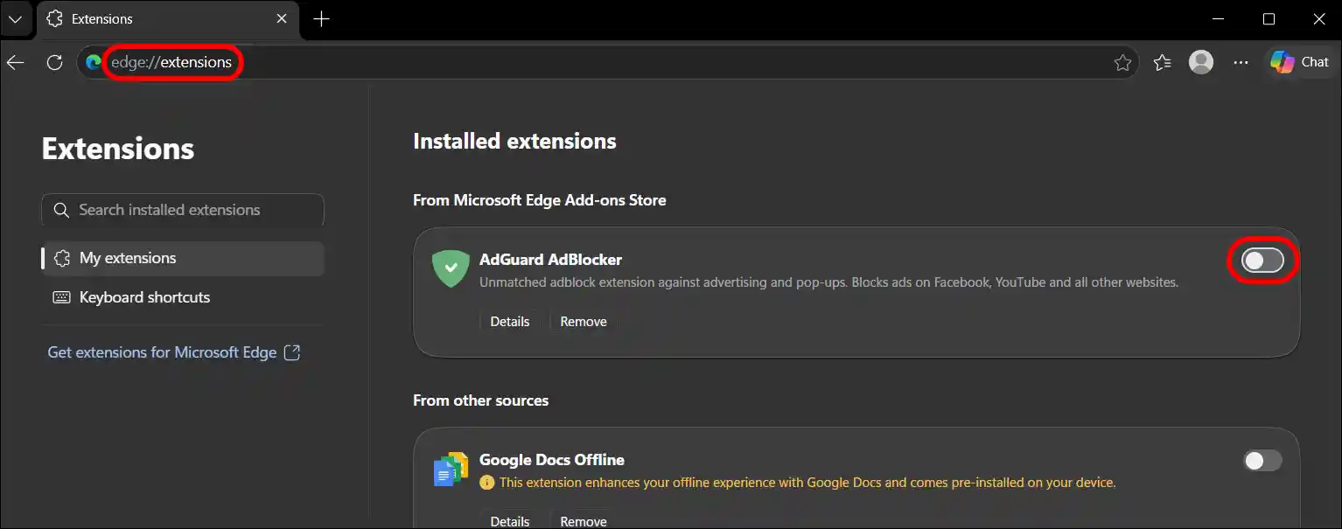Viewport: 1342px width, 529px height.
Task: View site information via Edge icon in address bar
Action: tap(93, 61)
